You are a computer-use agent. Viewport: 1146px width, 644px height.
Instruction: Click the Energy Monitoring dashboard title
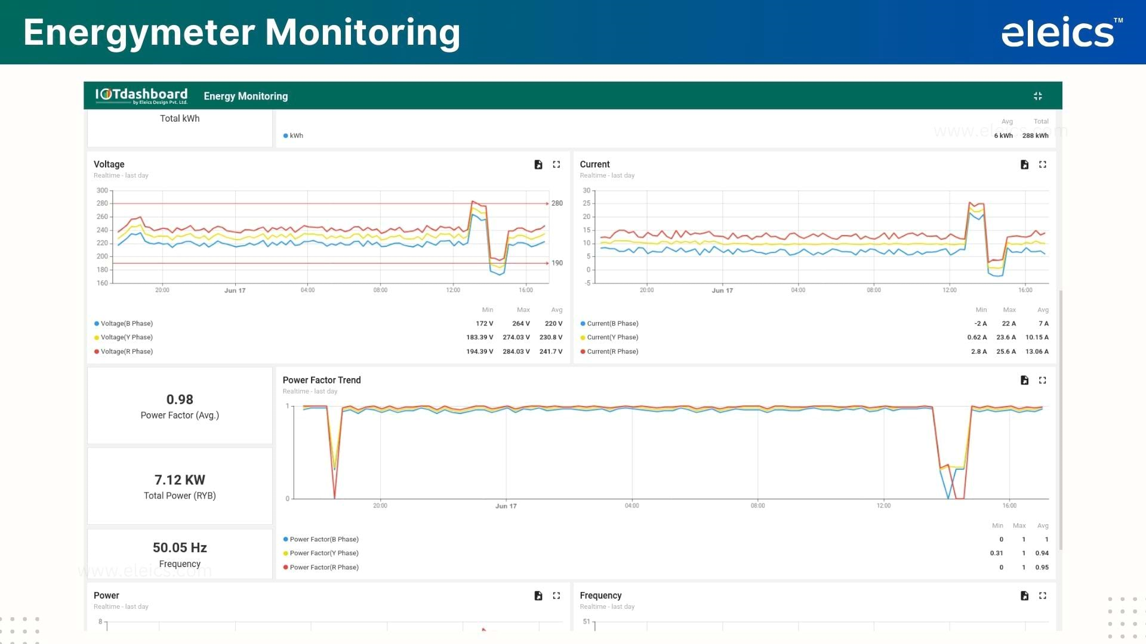(x=246, y=96)
